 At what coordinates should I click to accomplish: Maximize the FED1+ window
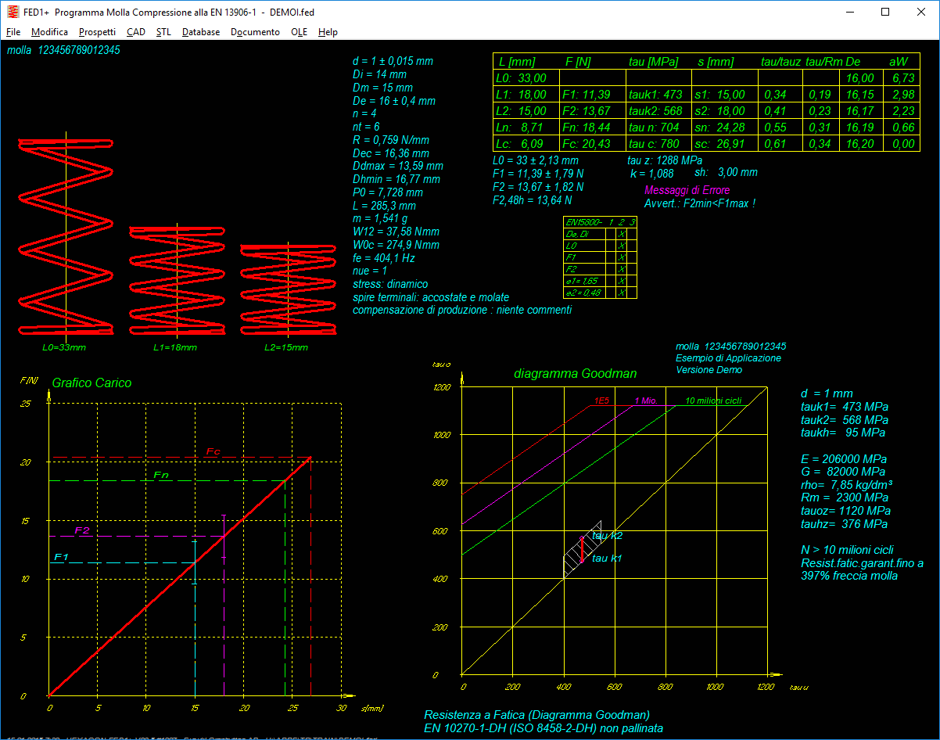coord(885,12)
